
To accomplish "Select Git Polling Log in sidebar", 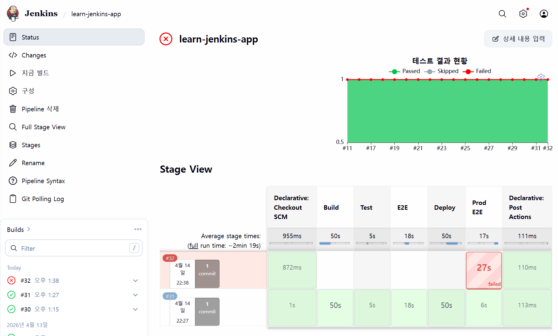I will [43, 199].
